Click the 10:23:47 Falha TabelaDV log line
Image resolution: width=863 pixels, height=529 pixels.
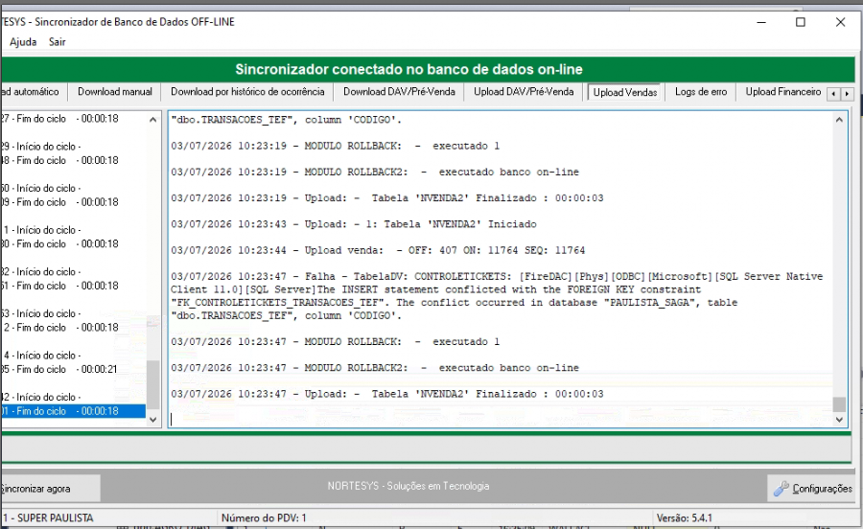tap(497, 296)
